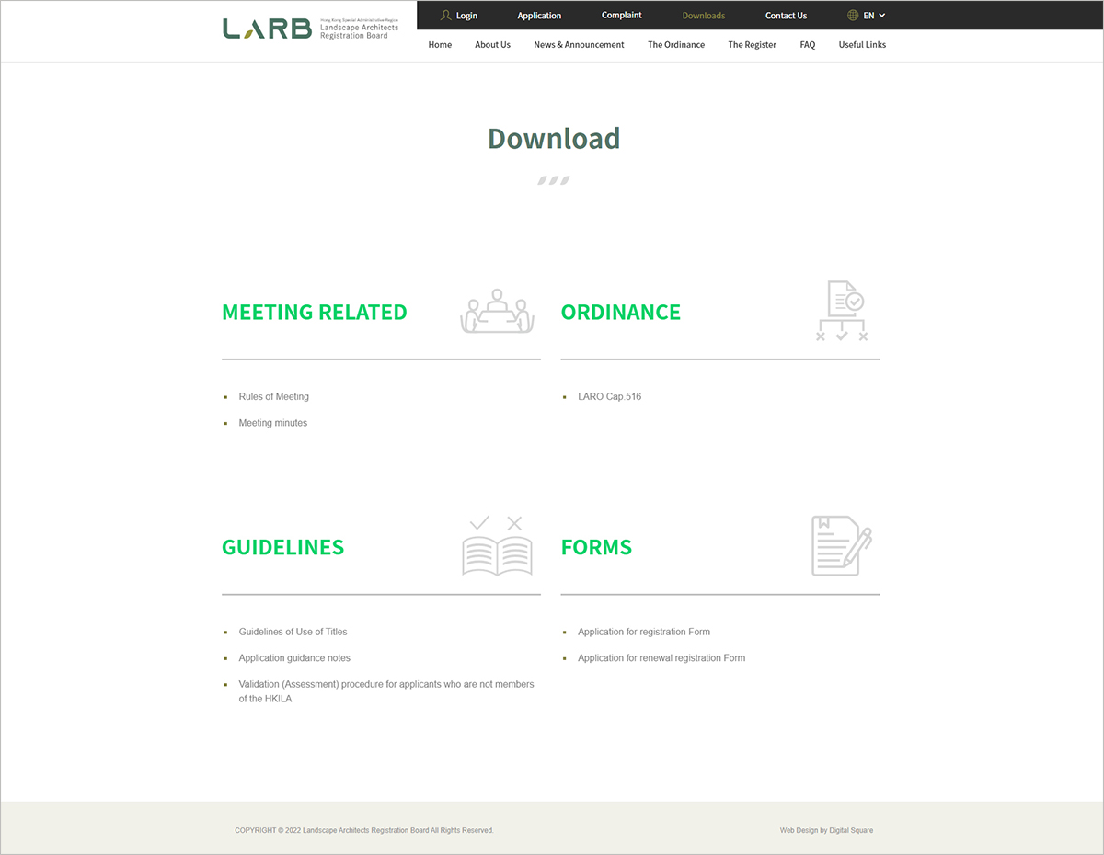Go to the Contact Us page
This screenshot has width=1104, height=855.
(786, 16)
